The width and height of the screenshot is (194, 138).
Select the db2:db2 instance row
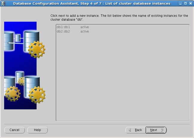tap(122, 31)
